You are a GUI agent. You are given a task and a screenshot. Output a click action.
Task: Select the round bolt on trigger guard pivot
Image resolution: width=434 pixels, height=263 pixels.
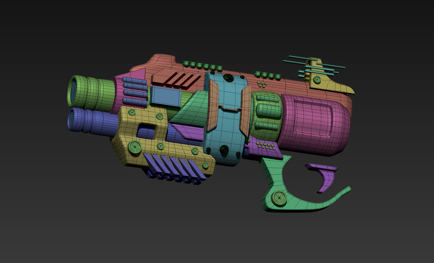click(x=279, y=198)
